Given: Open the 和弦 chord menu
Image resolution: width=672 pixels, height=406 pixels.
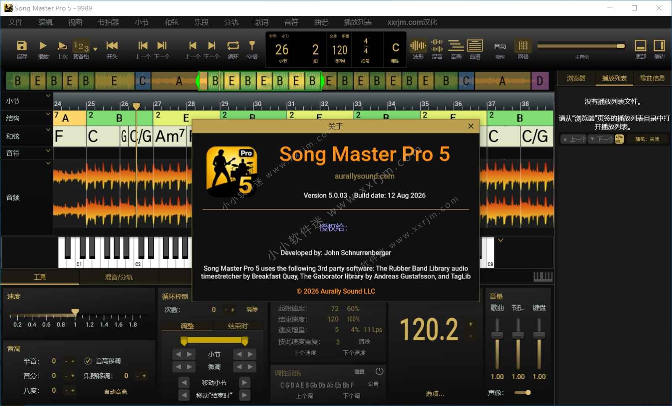Looking at the screenshot, I should coord(171,22).
